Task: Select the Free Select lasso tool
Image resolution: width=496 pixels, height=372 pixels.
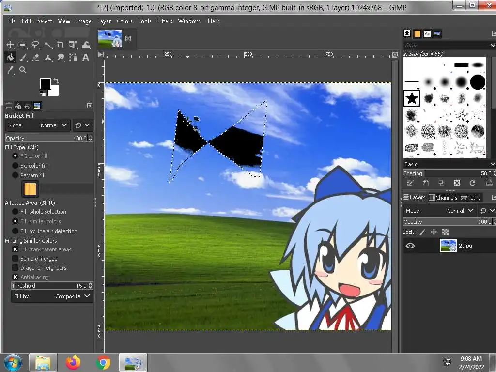Action: click(x=35, y=45)
